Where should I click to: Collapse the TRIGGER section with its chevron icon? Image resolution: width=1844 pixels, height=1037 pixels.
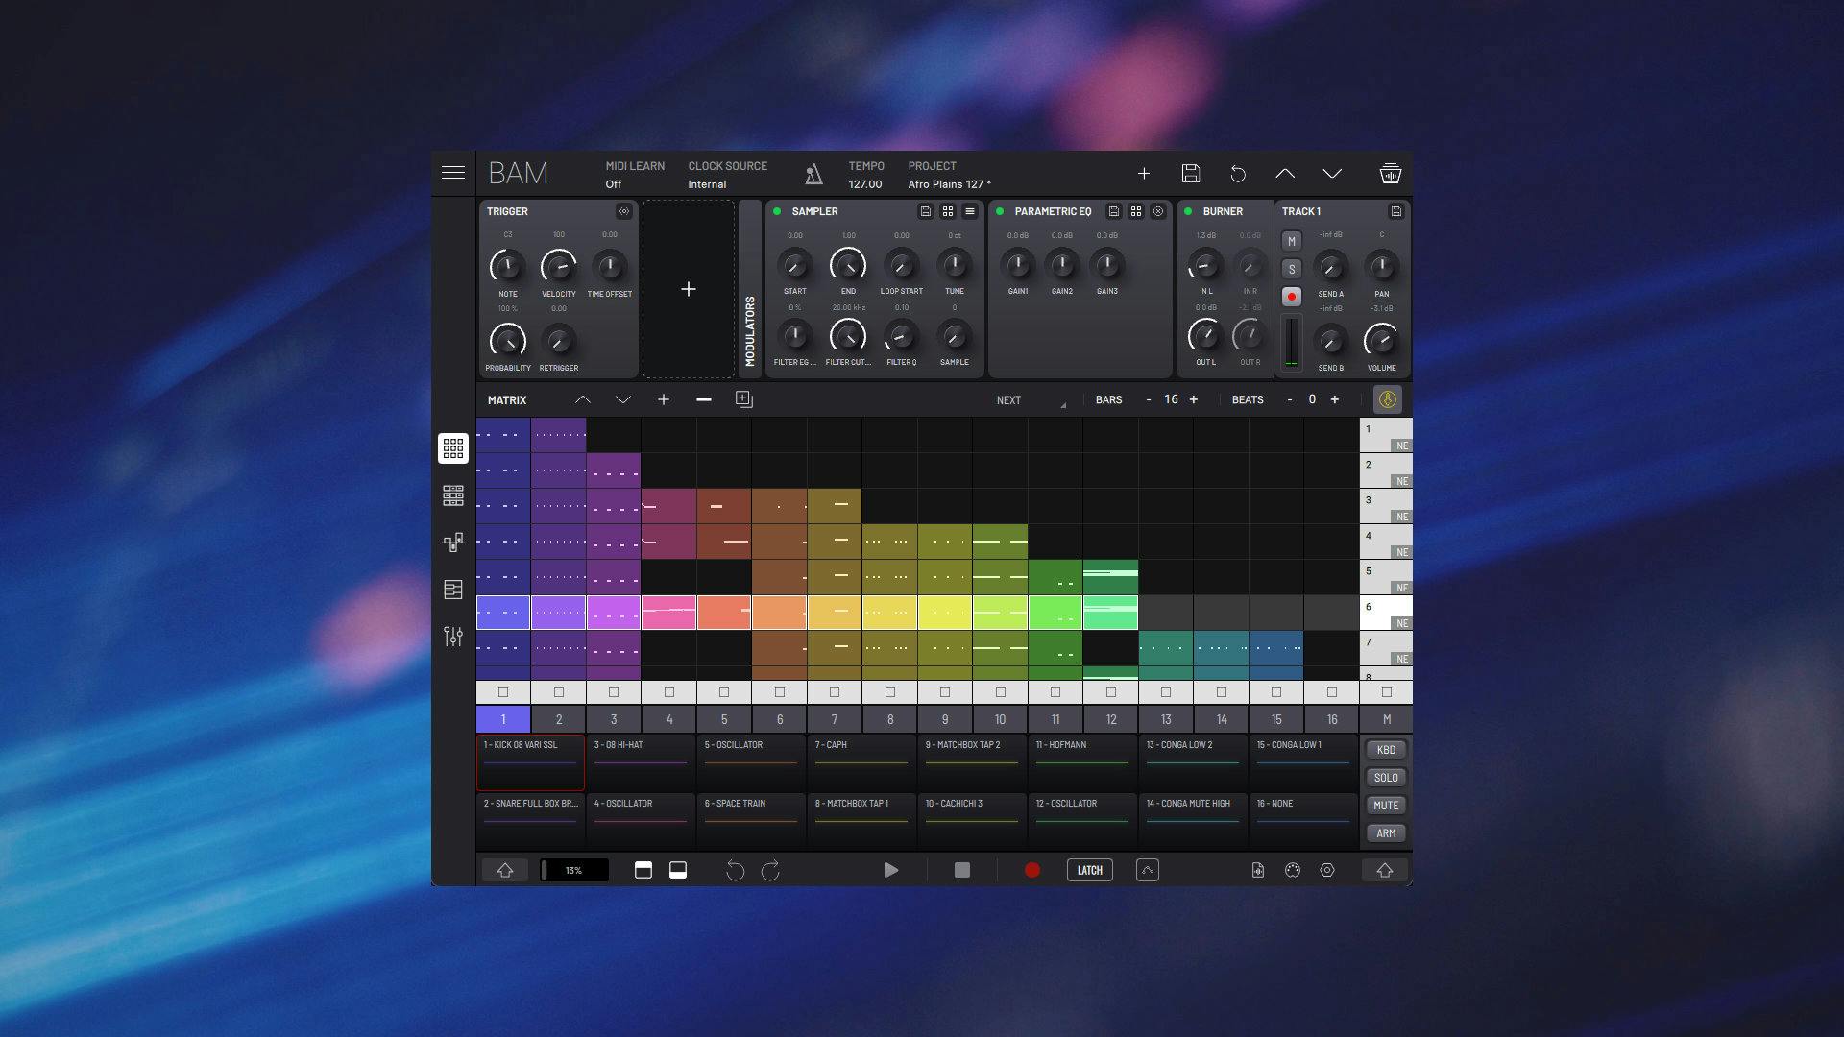622,211
